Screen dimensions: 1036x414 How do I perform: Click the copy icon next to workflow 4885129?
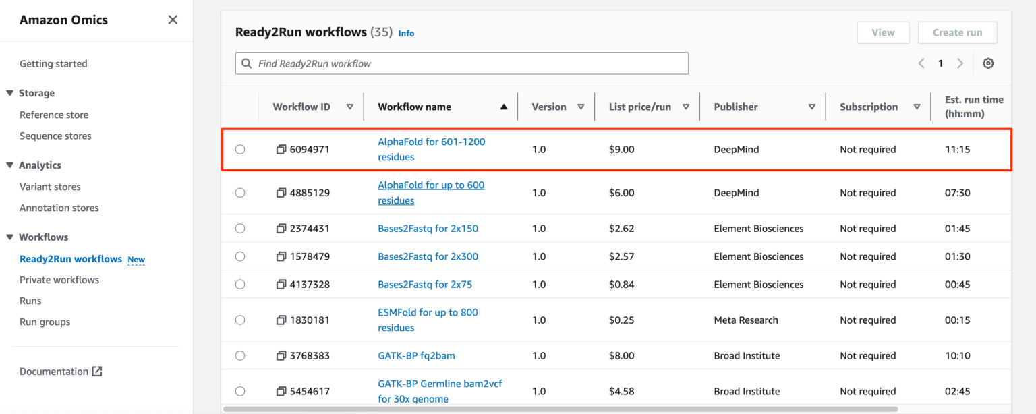281,192
